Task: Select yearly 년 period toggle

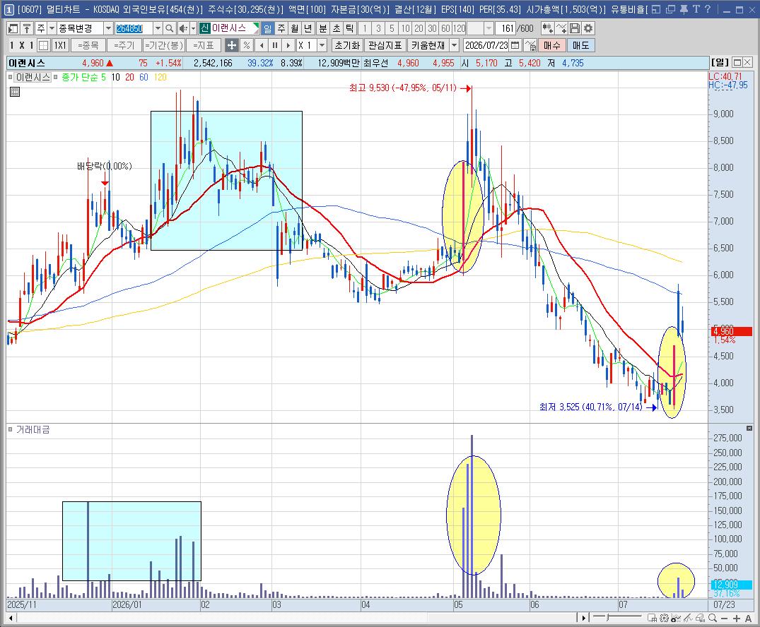Action: pos(308,28)
